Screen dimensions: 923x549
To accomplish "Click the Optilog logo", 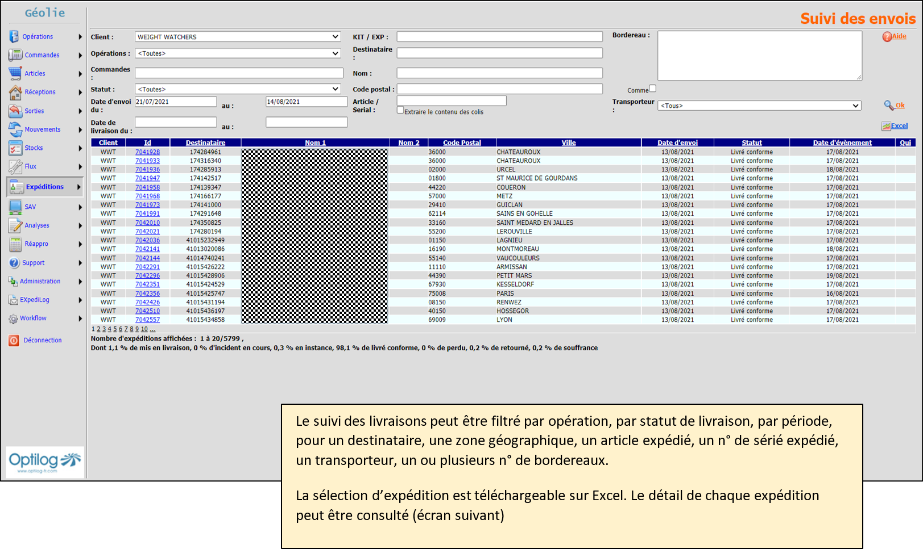I will (45, 461).
